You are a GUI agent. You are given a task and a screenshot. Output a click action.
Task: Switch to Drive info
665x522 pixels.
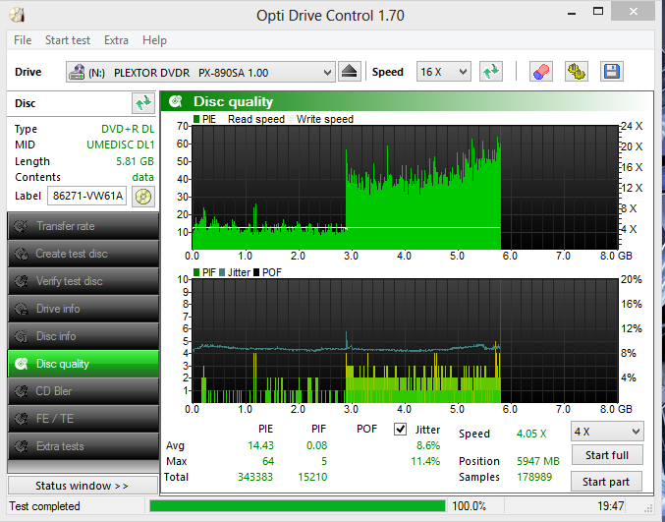[83, 309]
